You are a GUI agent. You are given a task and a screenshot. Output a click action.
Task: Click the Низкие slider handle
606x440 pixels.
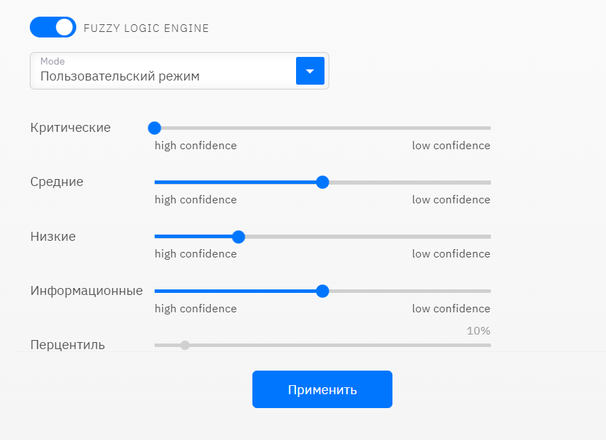239,237
